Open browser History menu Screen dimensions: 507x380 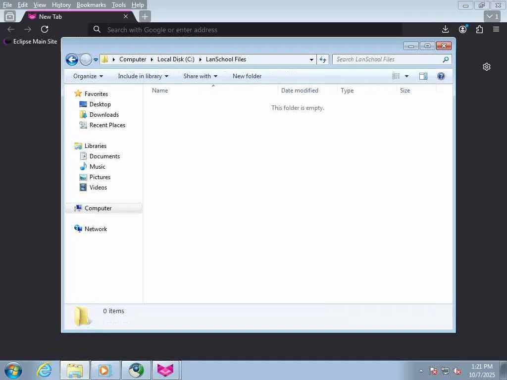point(61,5)
